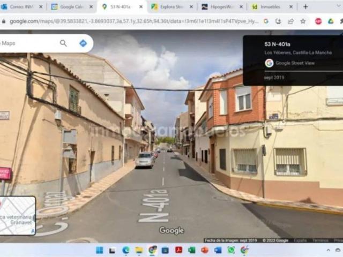Screen dimensions: 343x257
Task: Click the Maps search box
Action: point(28,43)
